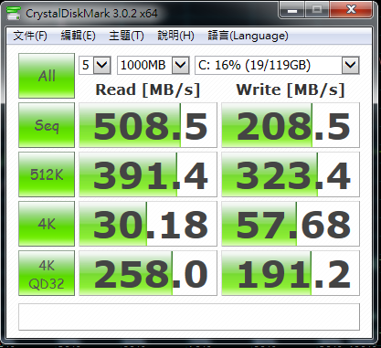Open the 主題(T) menu
The width and height of the screenshot is (381, 348).
pyautogui.click(x=126, y=36)
